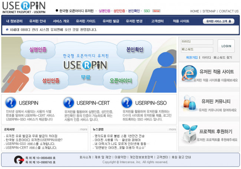Open news 명의도용 ID로 불법 스팸 1천만건 전송
The height and width of the screenshot is (169, 241).
tap(119, 136)
